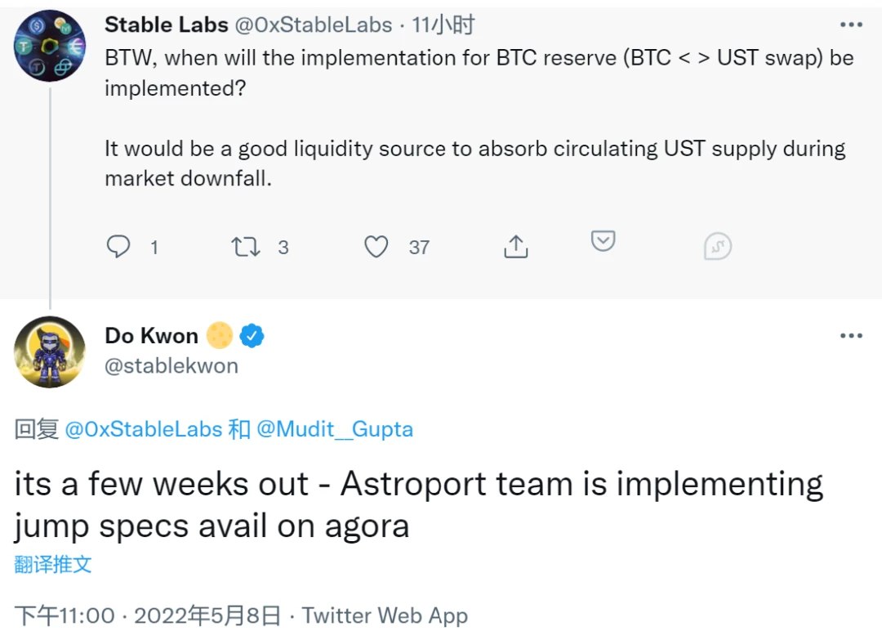The image size is (882, 640).
Task: Open the Stable Labs profile picture
Action: click(x=50, y=46)
